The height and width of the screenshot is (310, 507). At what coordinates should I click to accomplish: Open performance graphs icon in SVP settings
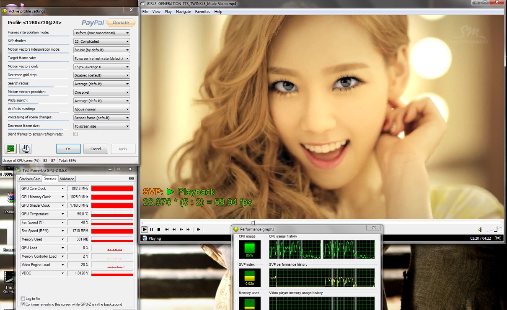coord(10,149)
